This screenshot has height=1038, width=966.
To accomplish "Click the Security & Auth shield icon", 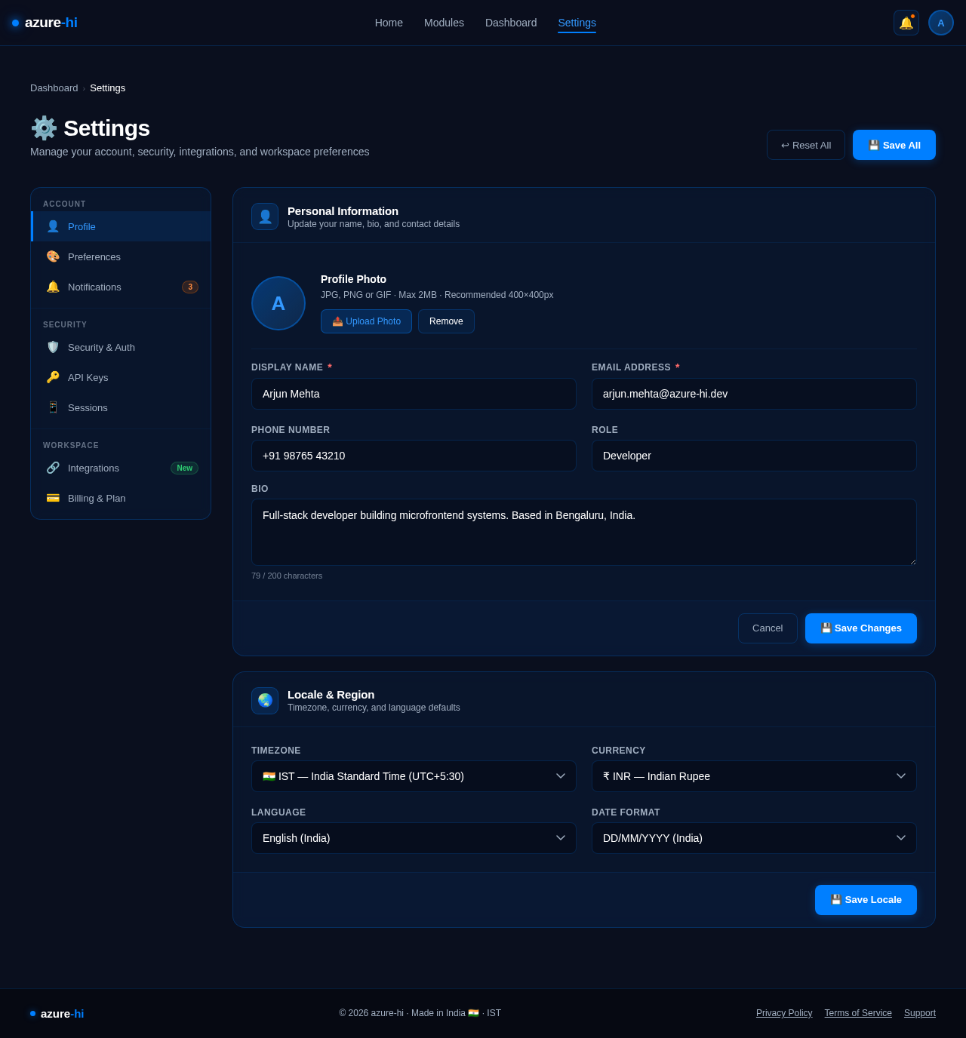I will pos(53,347).
